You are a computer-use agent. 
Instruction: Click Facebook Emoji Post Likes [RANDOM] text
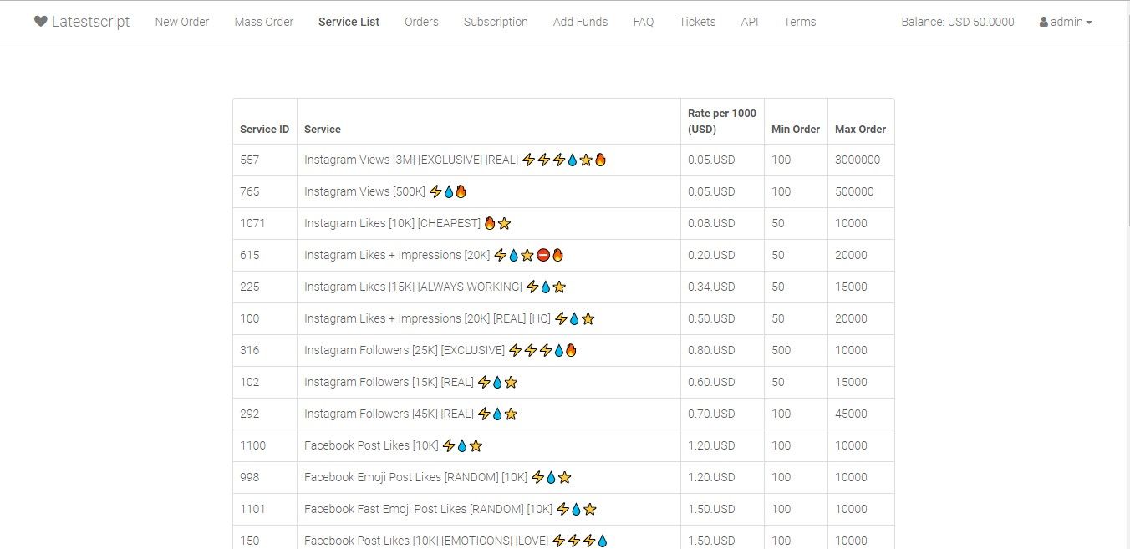click(x=416, y=477)
